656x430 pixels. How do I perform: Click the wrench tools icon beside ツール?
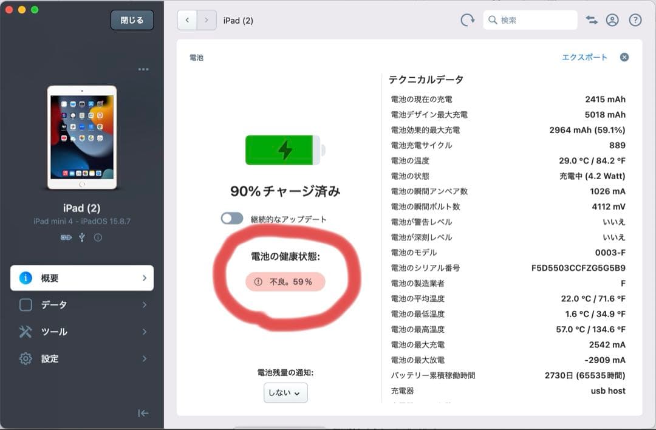[x=26, y=332]
